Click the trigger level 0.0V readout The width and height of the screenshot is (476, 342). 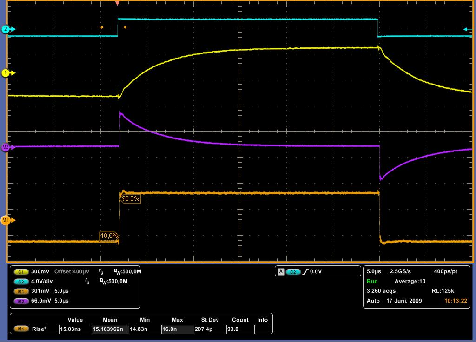coord(316,271)
